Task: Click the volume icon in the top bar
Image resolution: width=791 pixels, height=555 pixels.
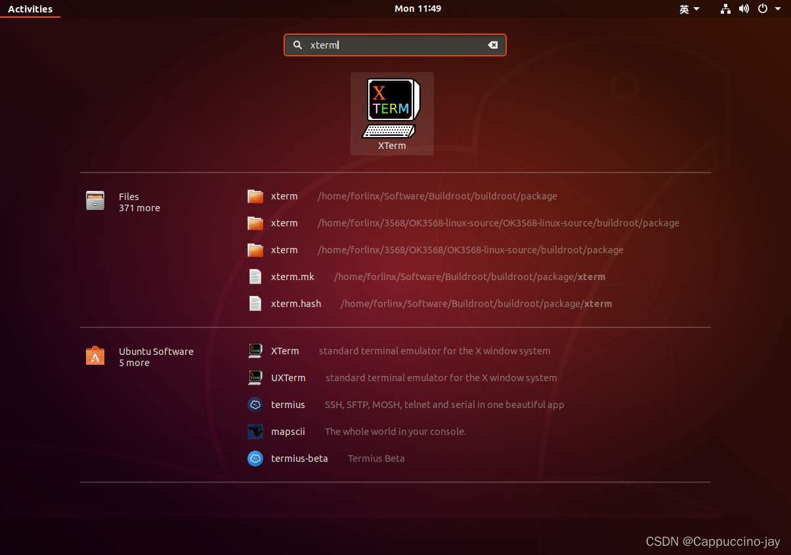Action: click(x=744, y=9)
